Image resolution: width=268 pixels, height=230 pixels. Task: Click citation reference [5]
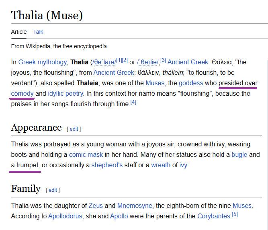pos(235,214)
